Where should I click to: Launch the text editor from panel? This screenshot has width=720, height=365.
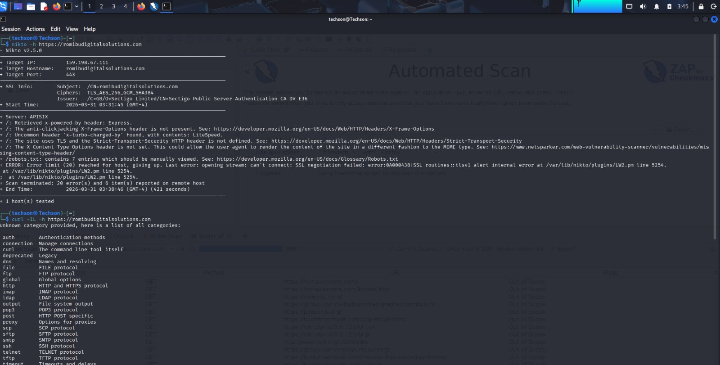pos(44,6)
